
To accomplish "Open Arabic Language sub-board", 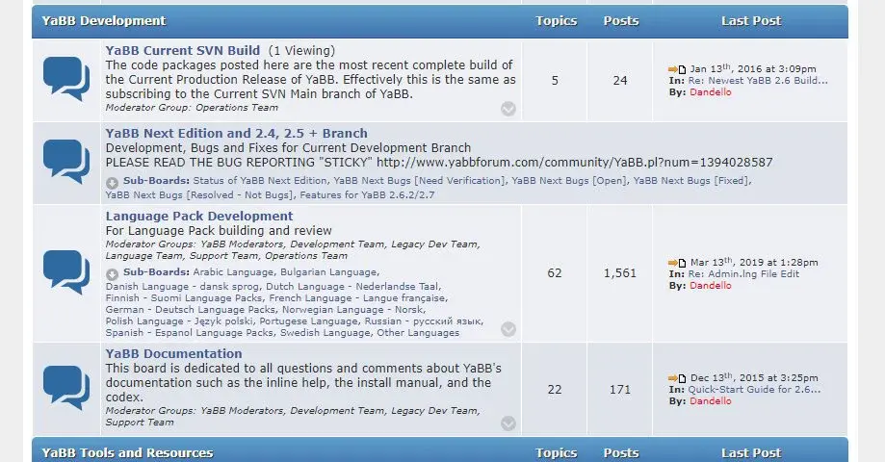I will (233, 271).
